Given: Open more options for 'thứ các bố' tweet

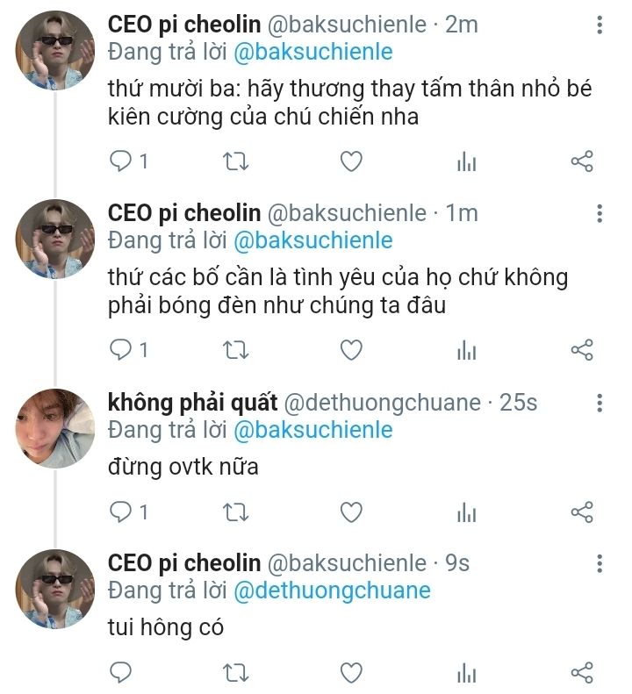Looking at the screenshot, I should tap(600, 213).
